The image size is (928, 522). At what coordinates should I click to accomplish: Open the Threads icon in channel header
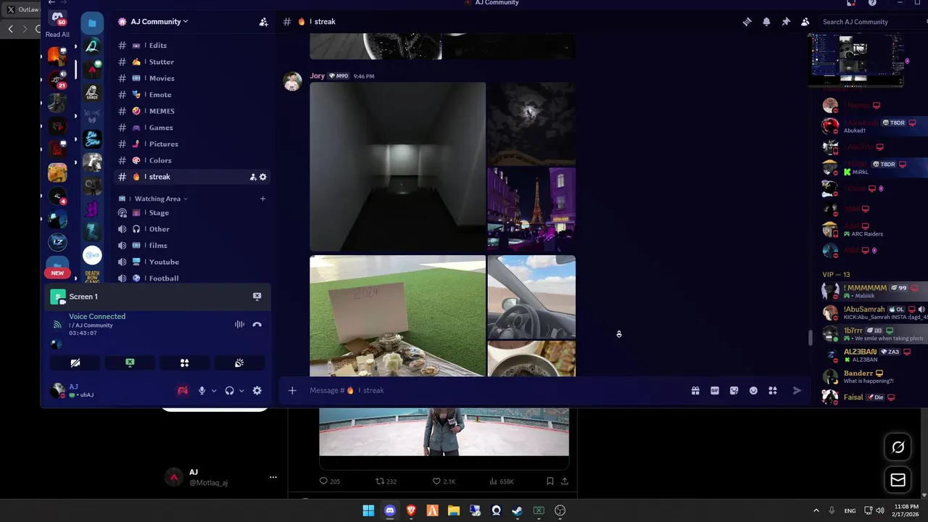click(x=747, y=22)
